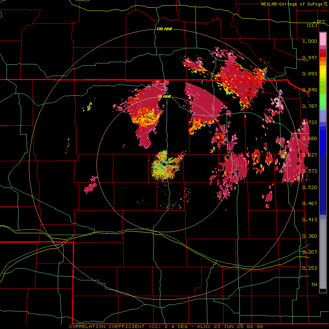
Task: Click the "[CC]" legend unit label
Action: point(312,25)
